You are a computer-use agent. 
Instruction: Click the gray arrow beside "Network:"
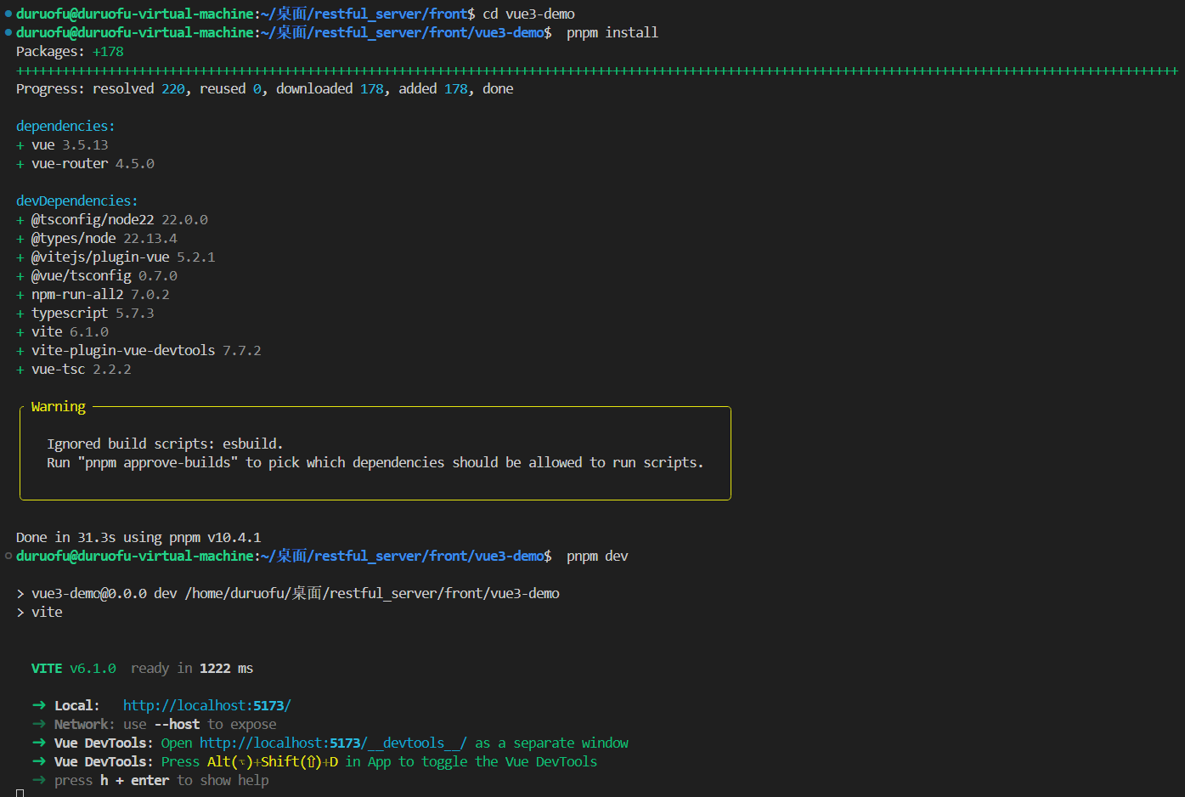[x=39, y=725]
